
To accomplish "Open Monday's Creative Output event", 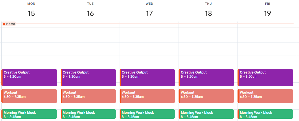I will pos(29,78).
